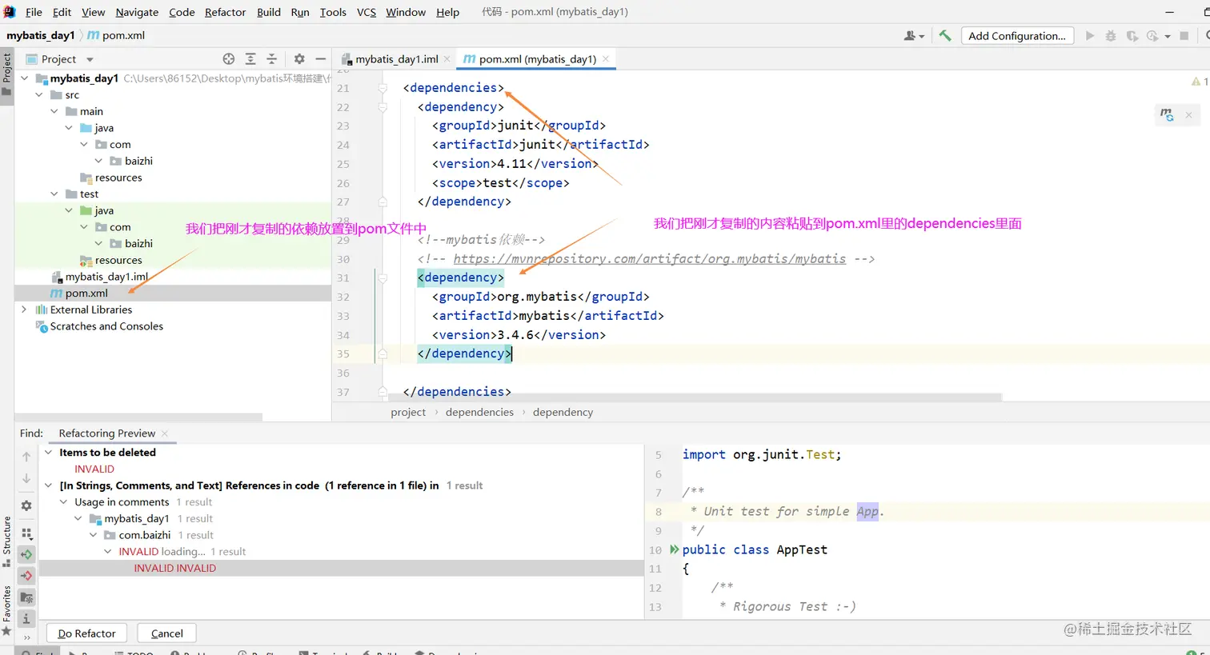Image resolution: width=1210 pixels, height=655 pixels.
Task: Open Find panel settings gear
Action: click(x=26, y=505)
